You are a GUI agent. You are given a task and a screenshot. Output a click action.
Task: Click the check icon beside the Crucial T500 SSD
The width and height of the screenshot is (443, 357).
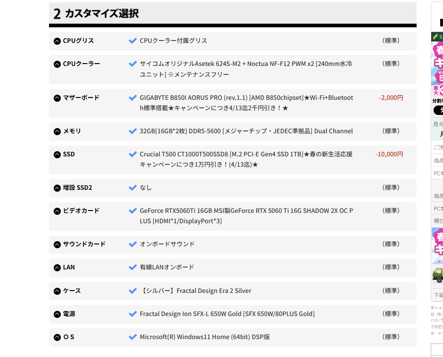click(x=132, y=154)
